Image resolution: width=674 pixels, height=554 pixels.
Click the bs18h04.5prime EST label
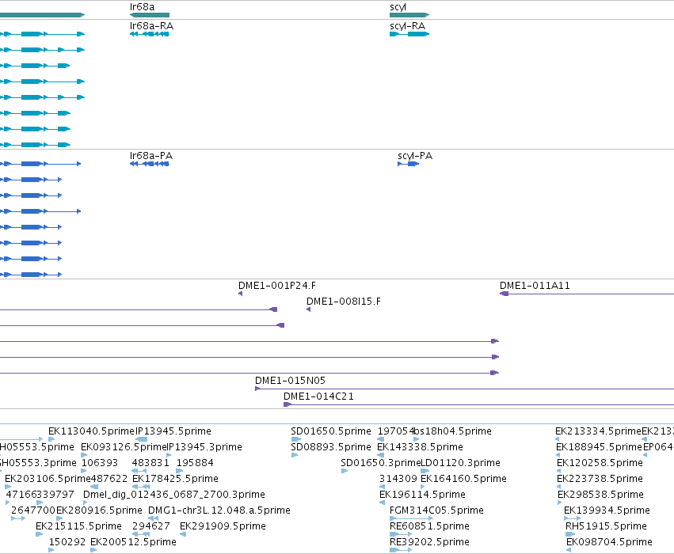point(452,431)
